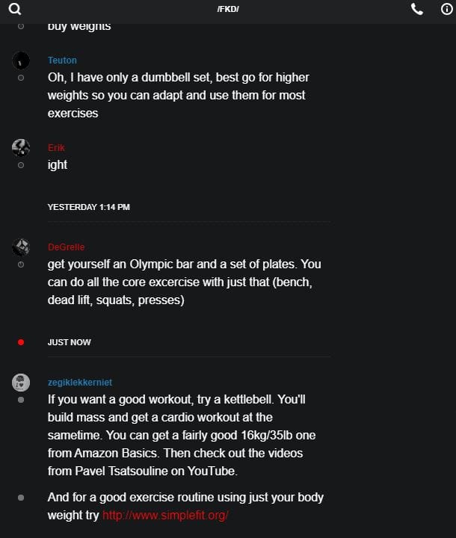Click zegiklekkerniet's profile avatar

[21, 383]
